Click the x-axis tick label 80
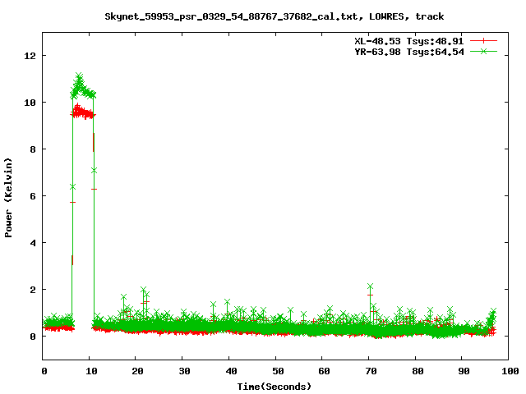Screen dimensions: 526x394 418,371
